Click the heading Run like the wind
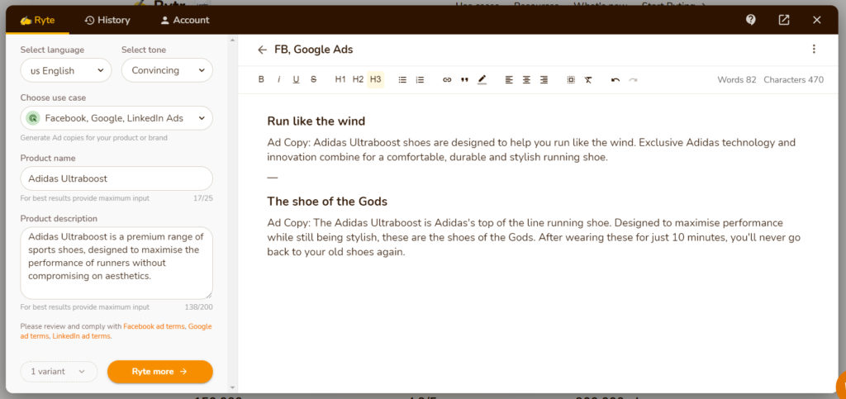This screenshot has height=399, width=846. click(316, 121)
